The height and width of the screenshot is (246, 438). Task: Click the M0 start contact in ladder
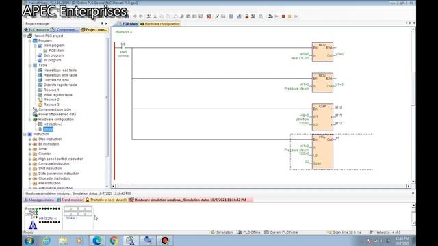[x=123, y=47]
